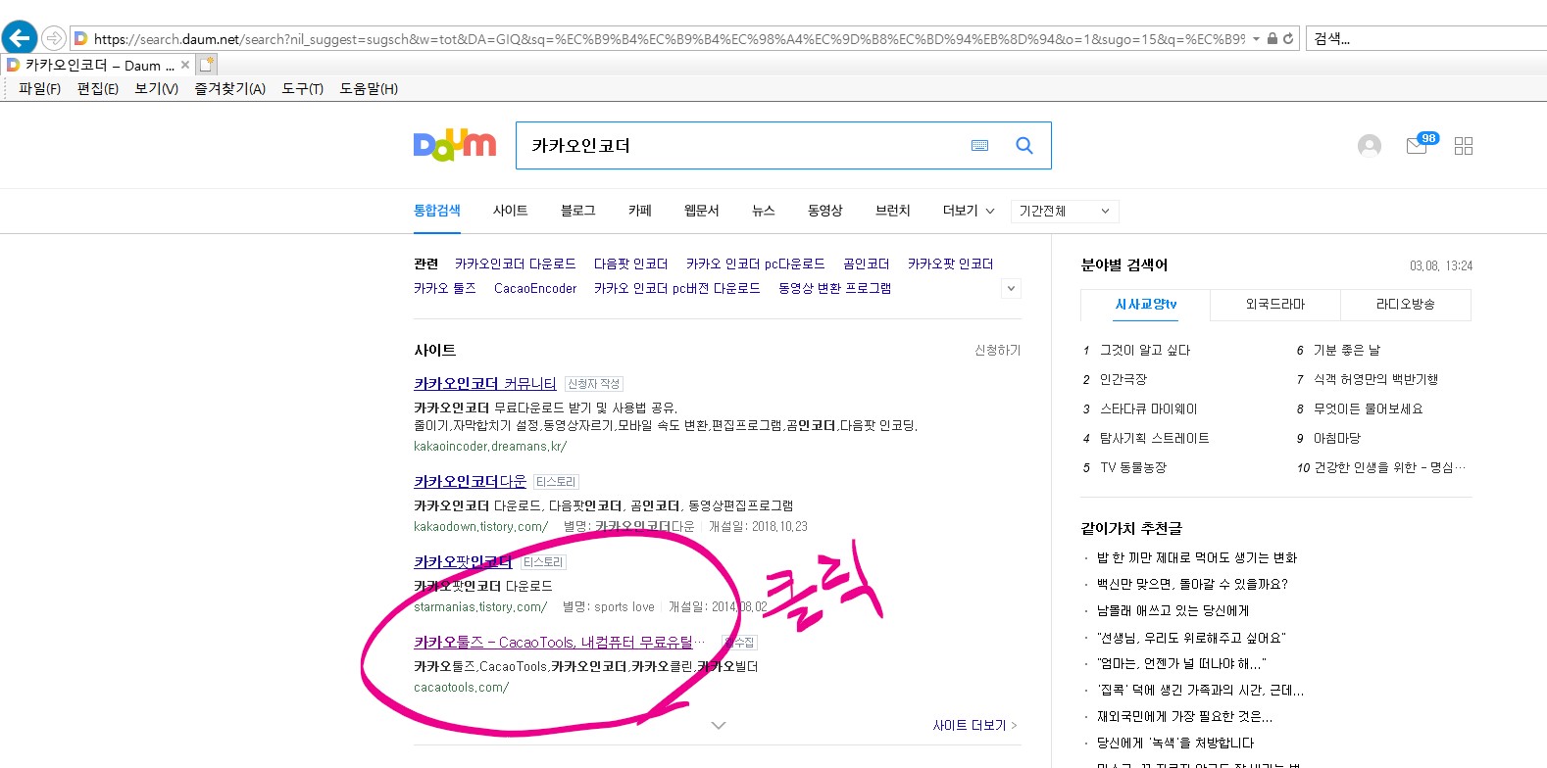Switch to the 사이트 search tab
1547x768 pixels.
coord(511,211)
